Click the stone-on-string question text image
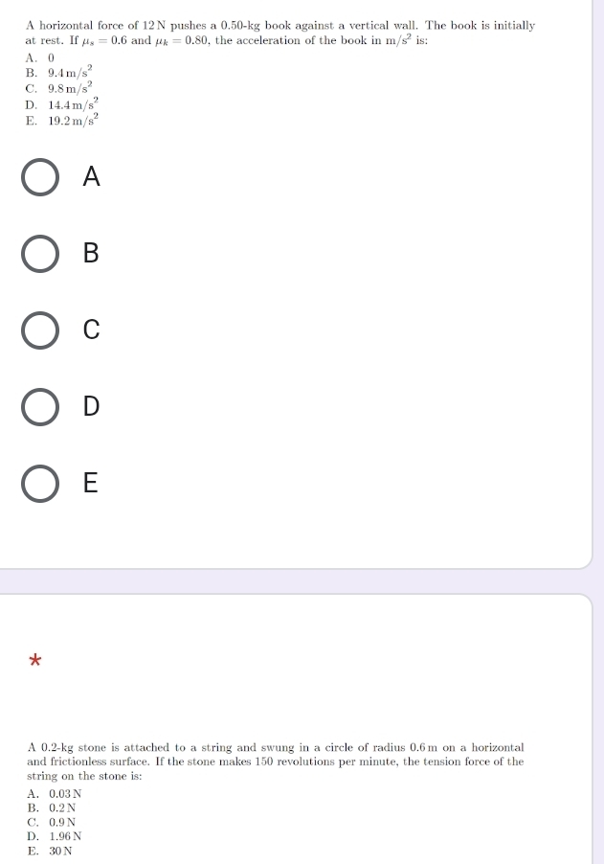Image resolution: width=604 pixels, height=864 pixels. tap(276, 799)
